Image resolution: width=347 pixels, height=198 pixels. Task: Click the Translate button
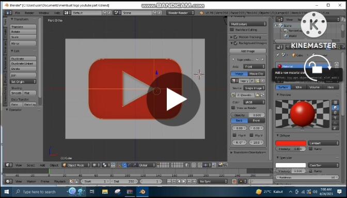23,27
